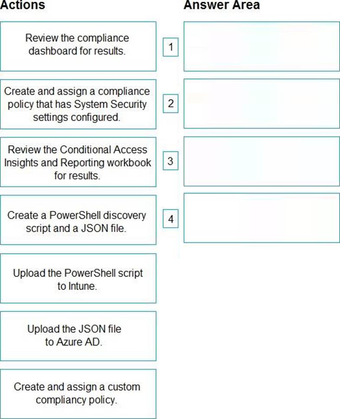Click the words 'compliancy policy.' in the last action
The width and height of the screenshot is (340, 419).
click(x=77, y=400)
